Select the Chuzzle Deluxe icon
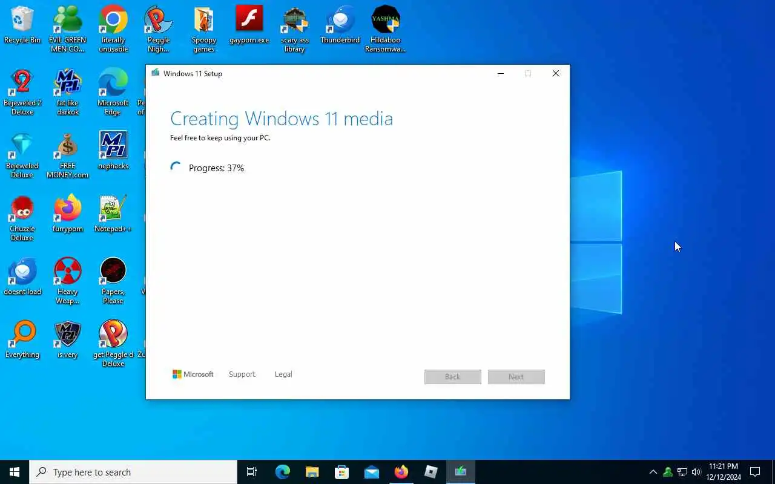The image size is (775, 484). [x=22, y=218]
